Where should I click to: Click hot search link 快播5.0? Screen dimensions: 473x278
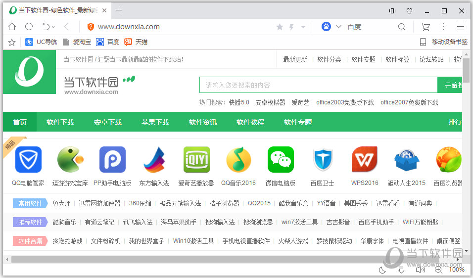click(239, 102)
